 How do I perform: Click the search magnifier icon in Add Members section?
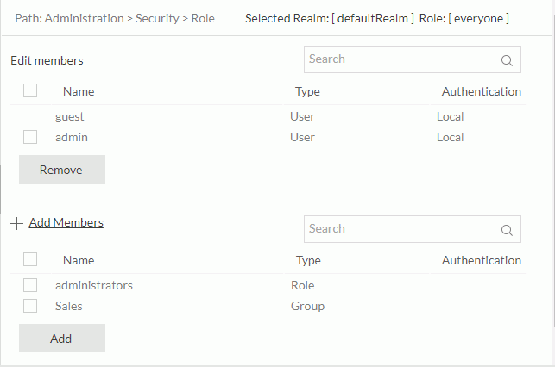[x=507, y=230]
